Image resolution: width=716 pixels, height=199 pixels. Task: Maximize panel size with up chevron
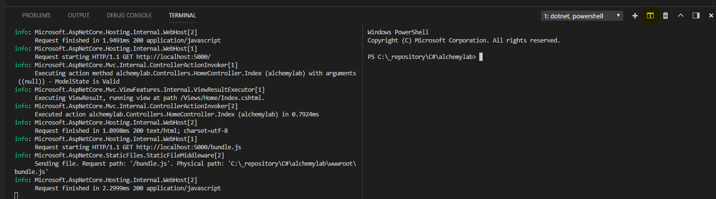coord(681,15)
